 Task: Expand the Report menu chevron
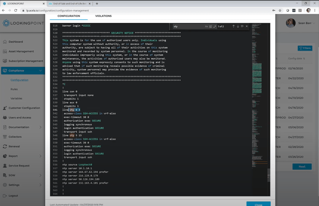click(40, 156)
